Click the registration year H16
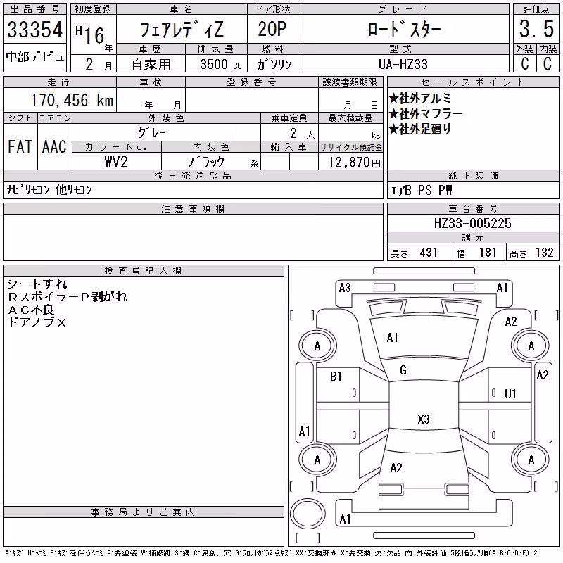Screen dimensions: 563x563 click(91, 34)
